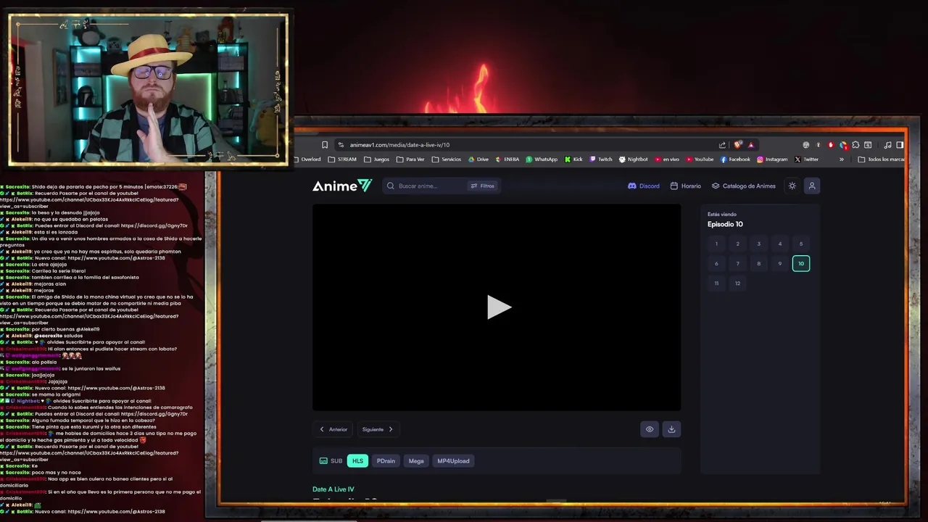Select episode 3
The width and height of the screenshot is (928, 522).
coord(759,244)
